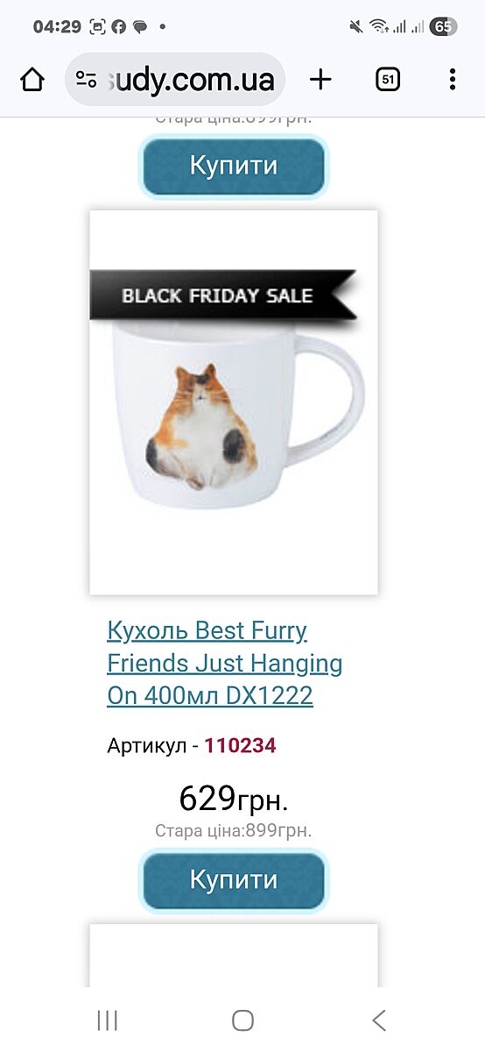The width and height of the screenshot is (485, 1052).
Task: Tap the browser home icon
Action: (32, 80)
